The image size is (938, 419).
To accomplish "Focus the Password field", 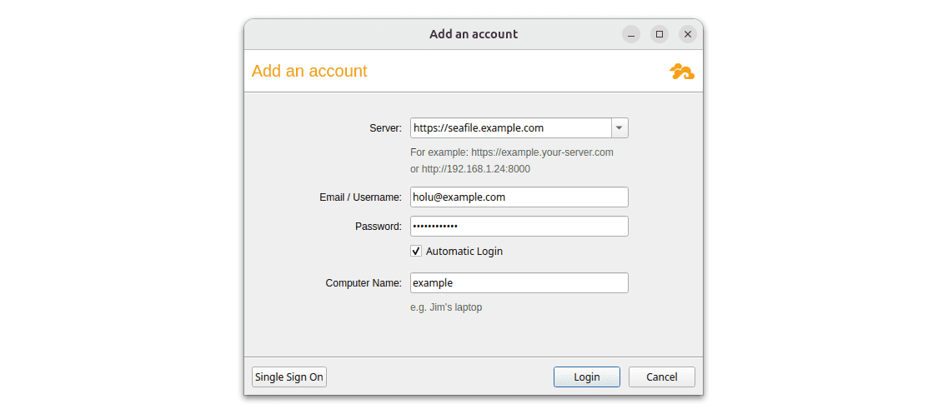I will pyautogui.click(x=519, y=226).
